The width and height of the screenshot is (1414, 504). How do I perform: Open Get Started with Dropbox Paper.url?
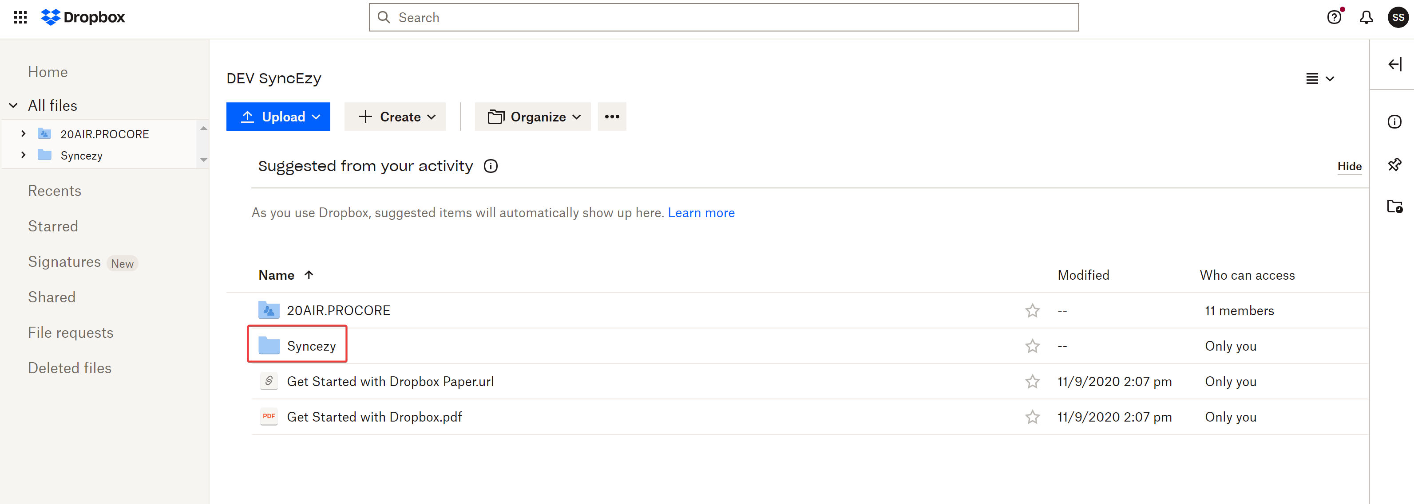coord(390,381)
